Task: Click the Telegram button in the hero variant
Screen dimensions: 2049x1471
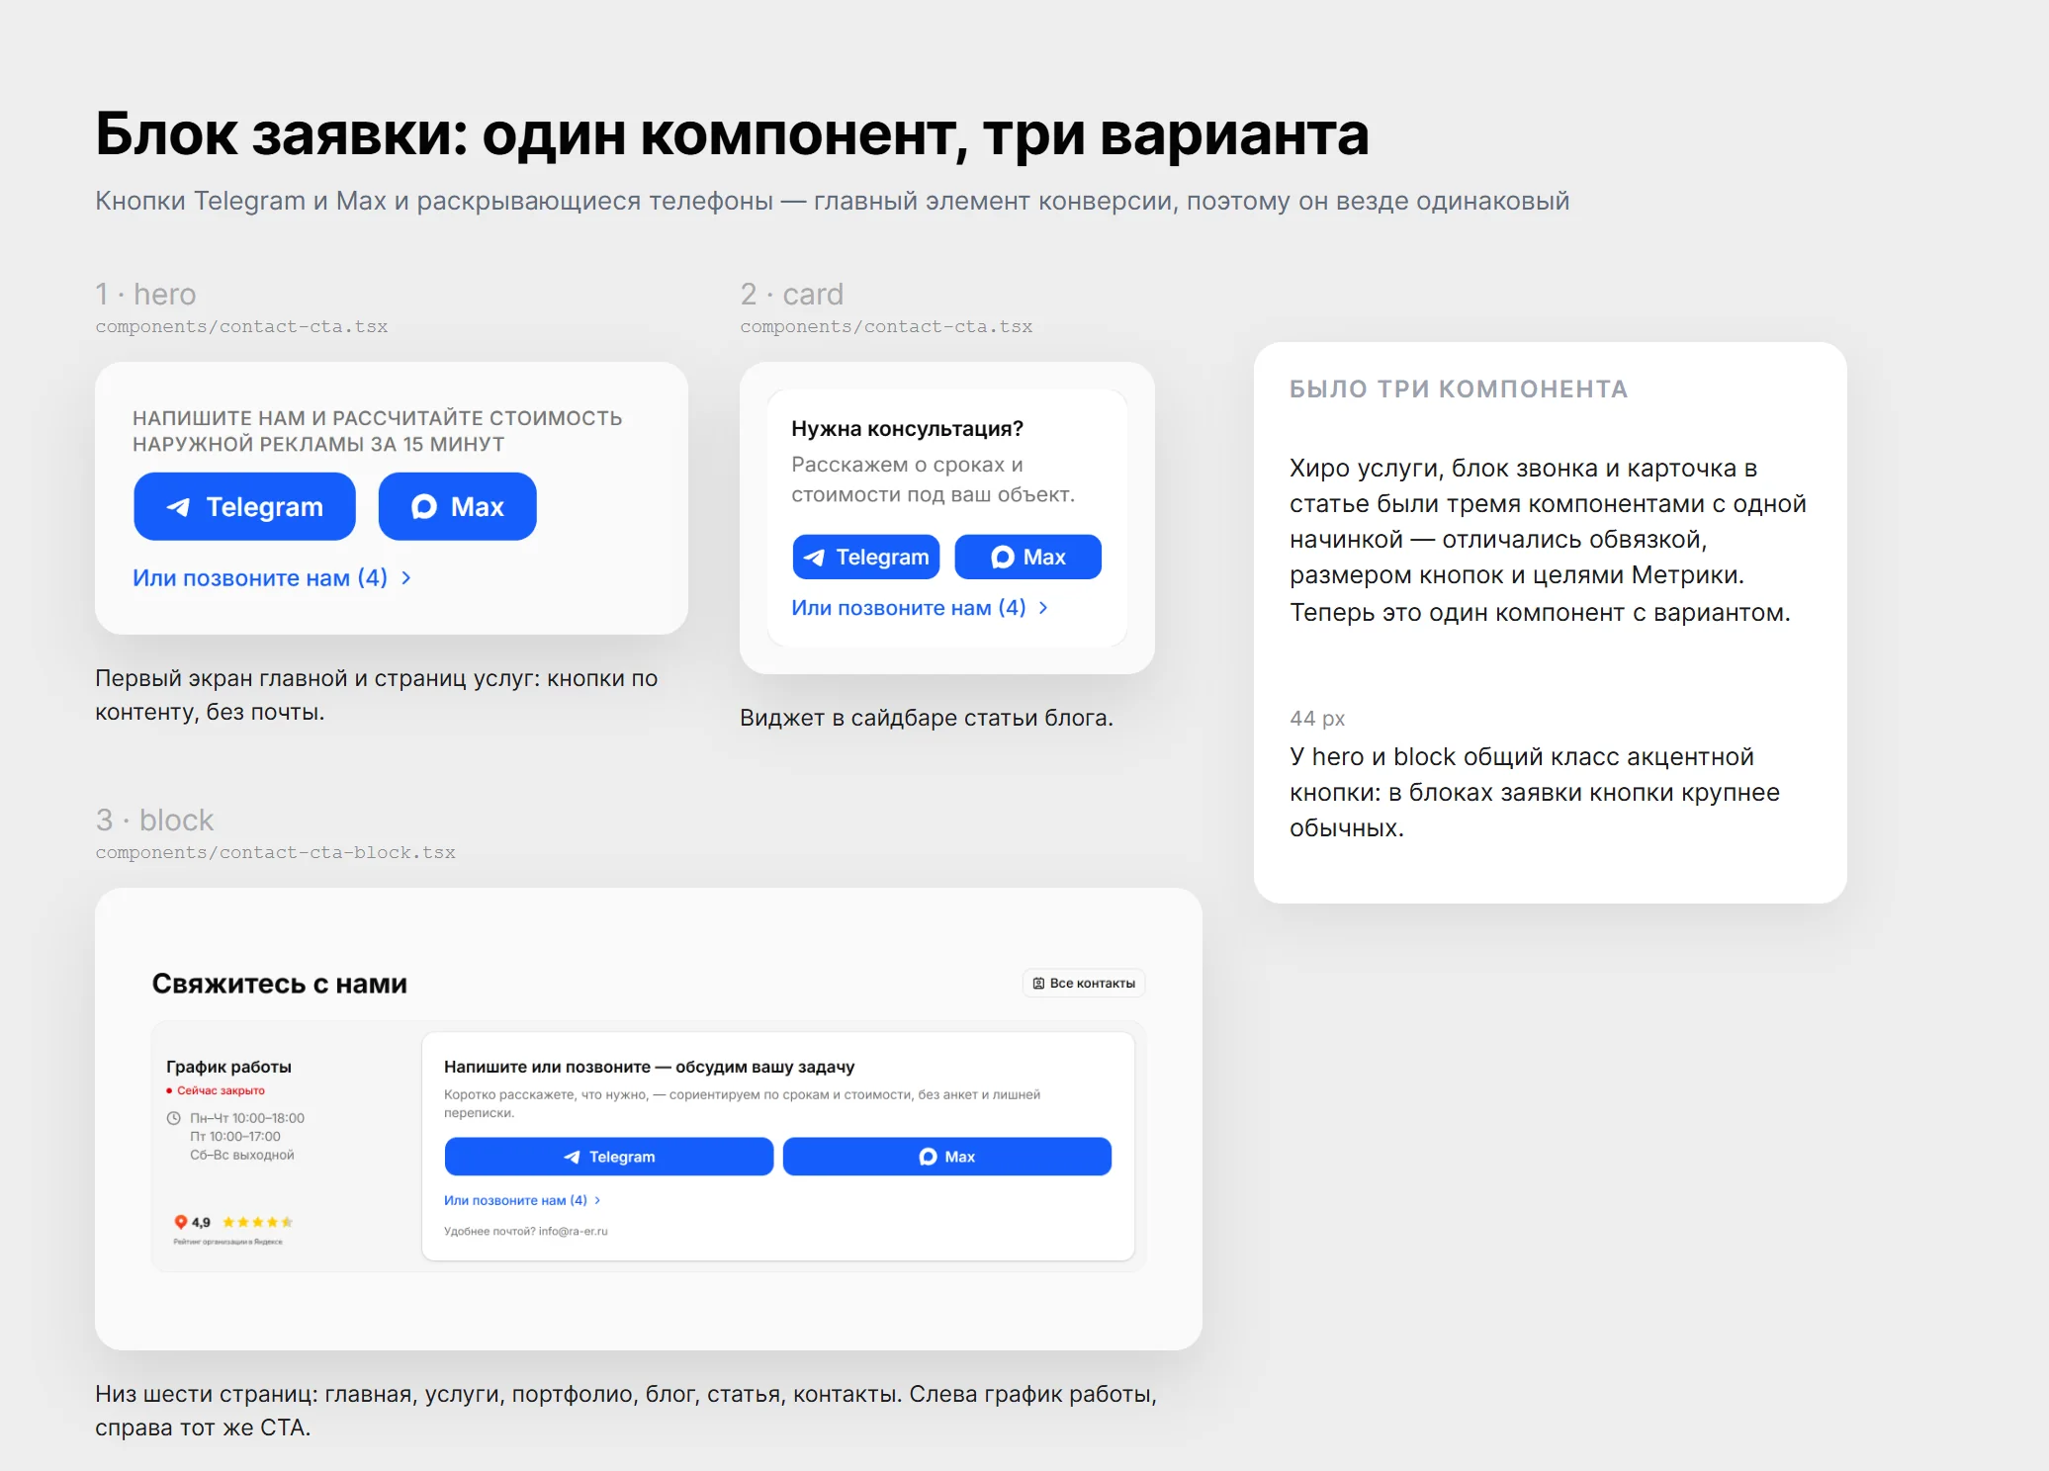Action: [244, 506]
